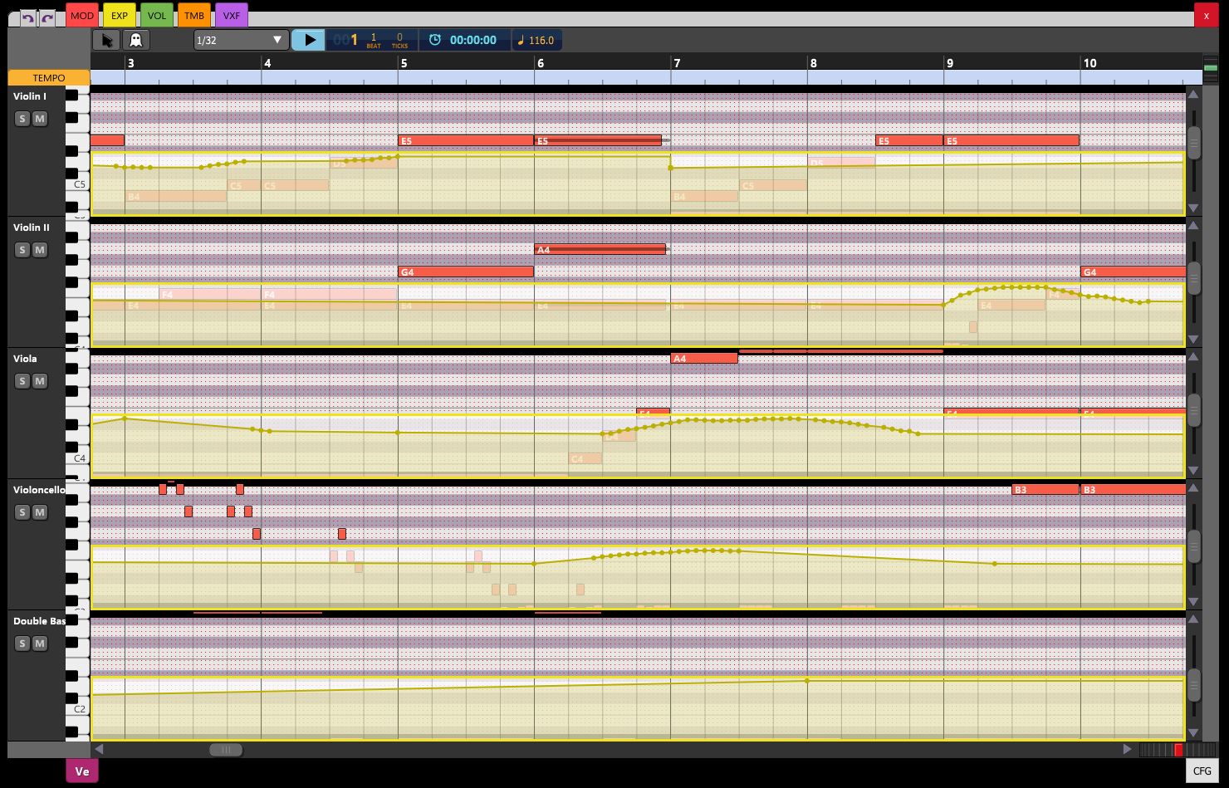Click the TEMPO button
The width and height of the screenshot is (1229, 788).
[47, 77]
